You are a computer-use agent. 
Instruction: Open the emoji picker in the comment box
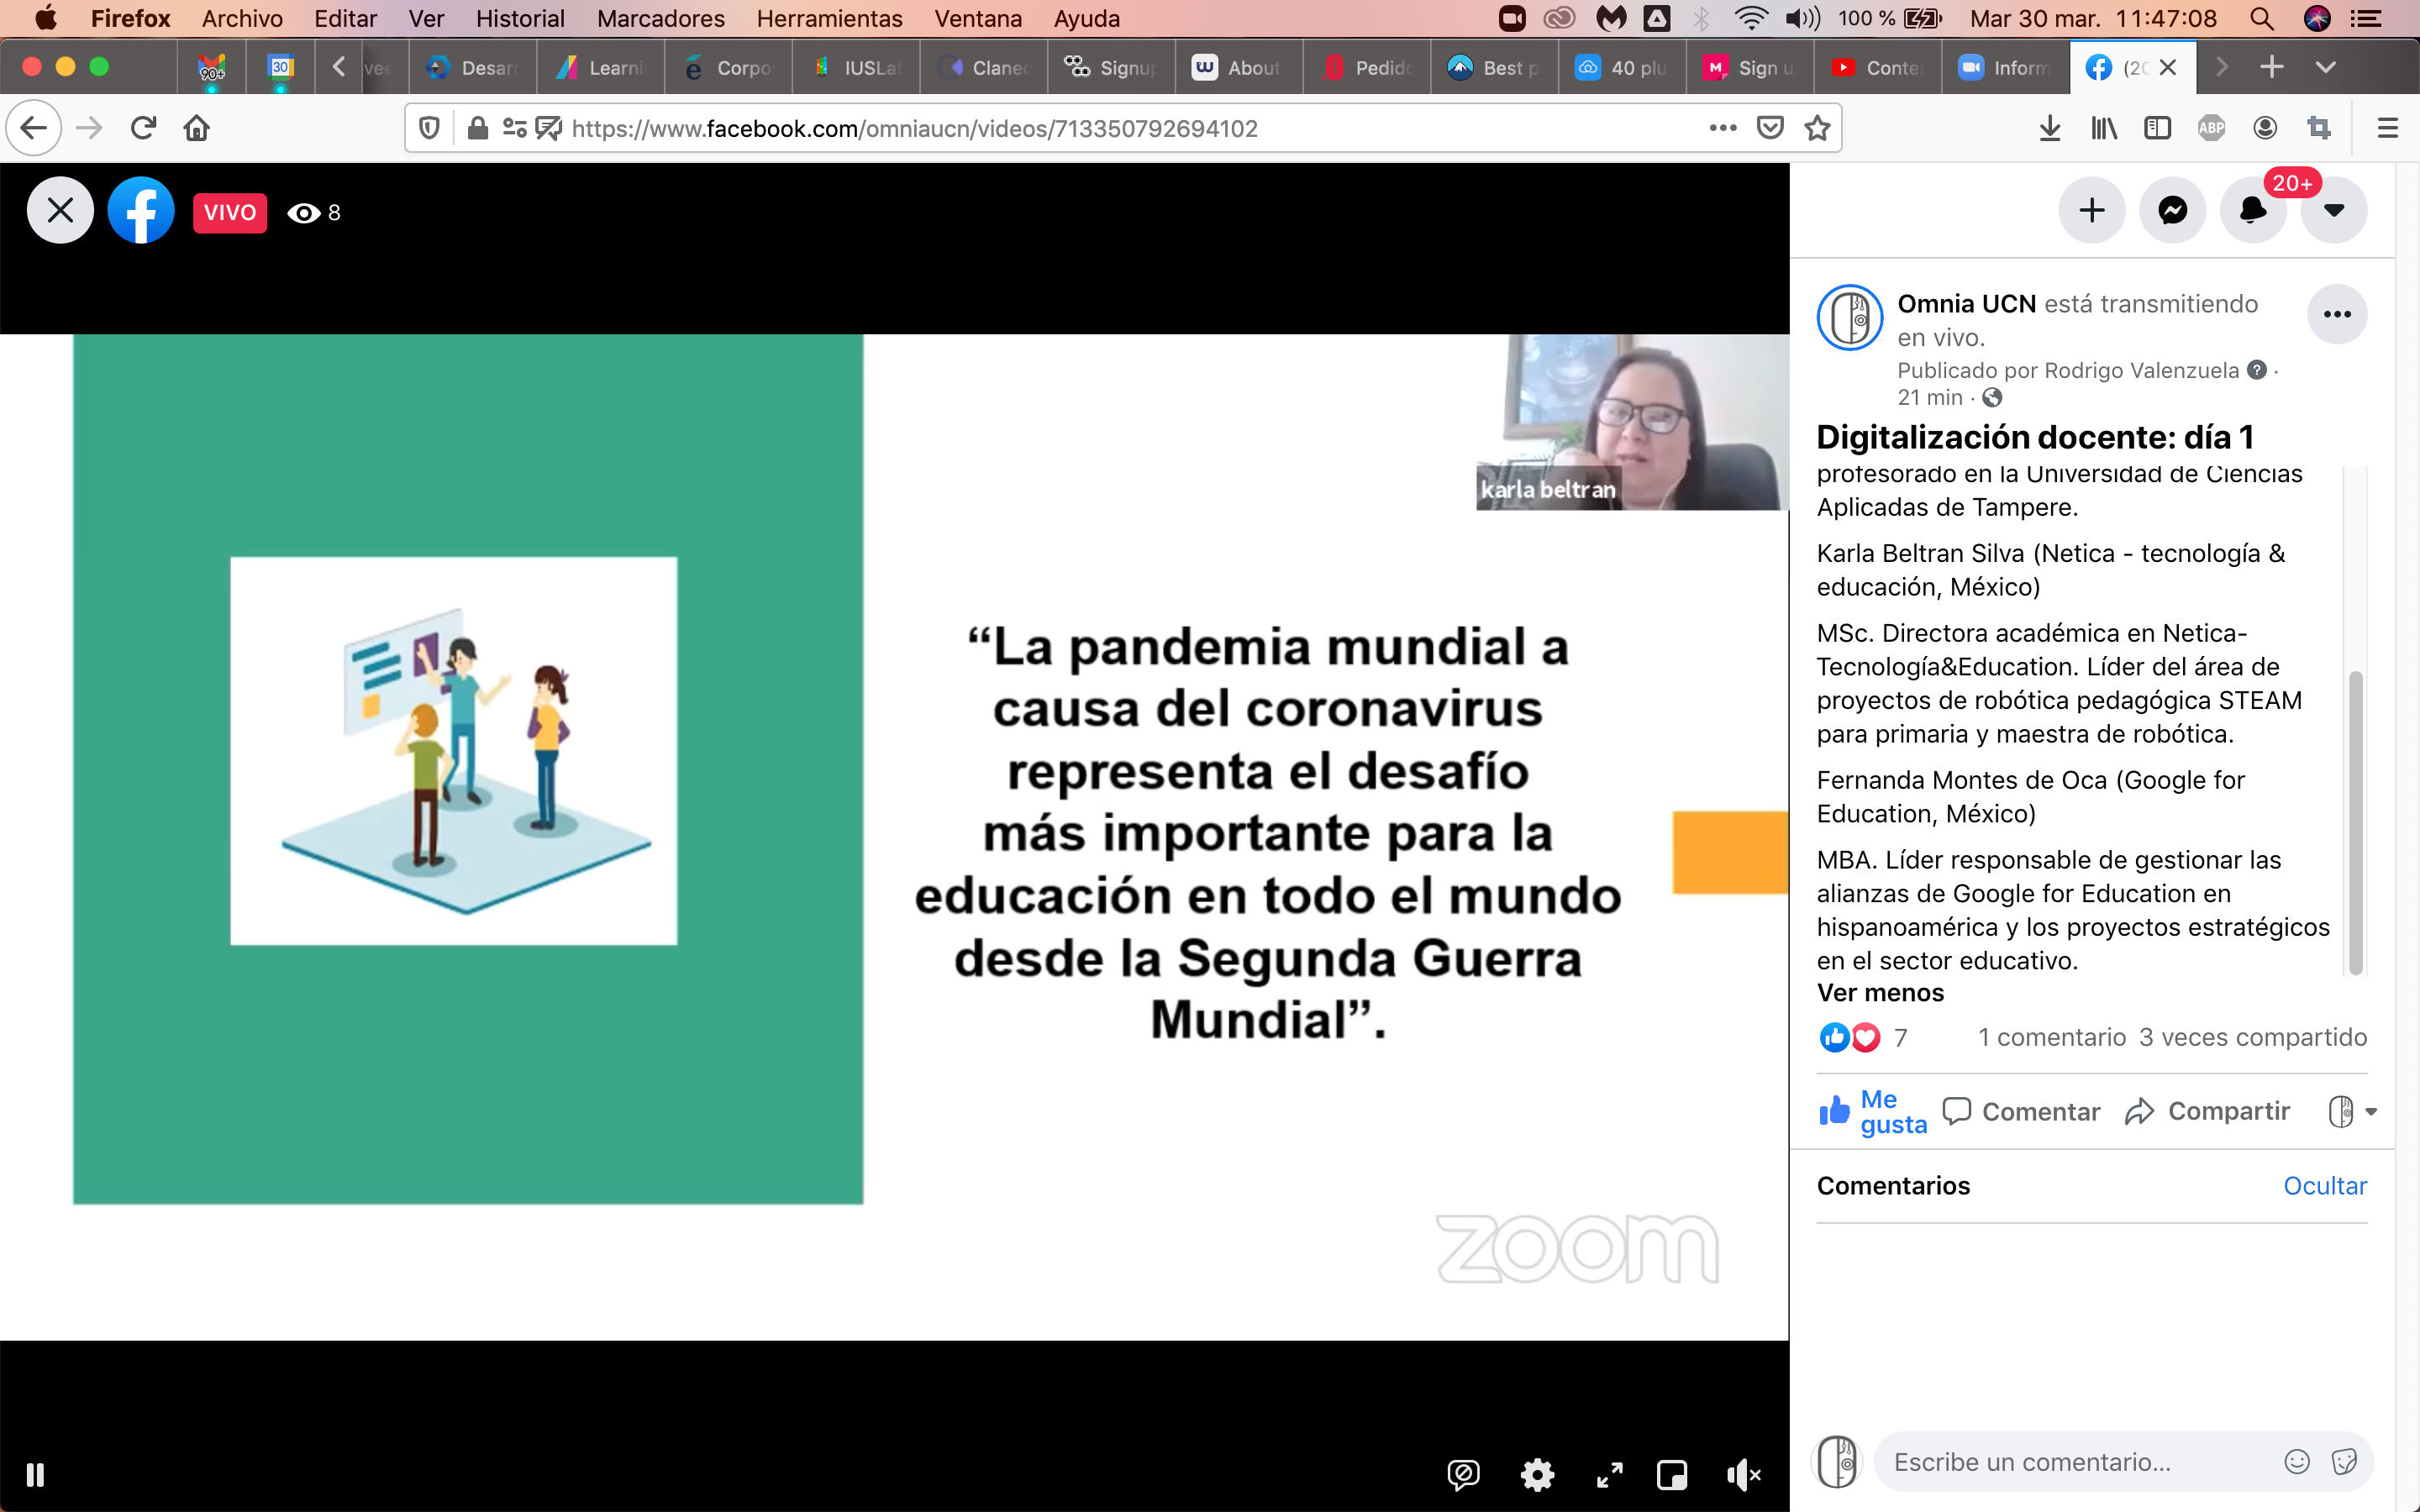pyautogui.click(x=2297, y=1462)
